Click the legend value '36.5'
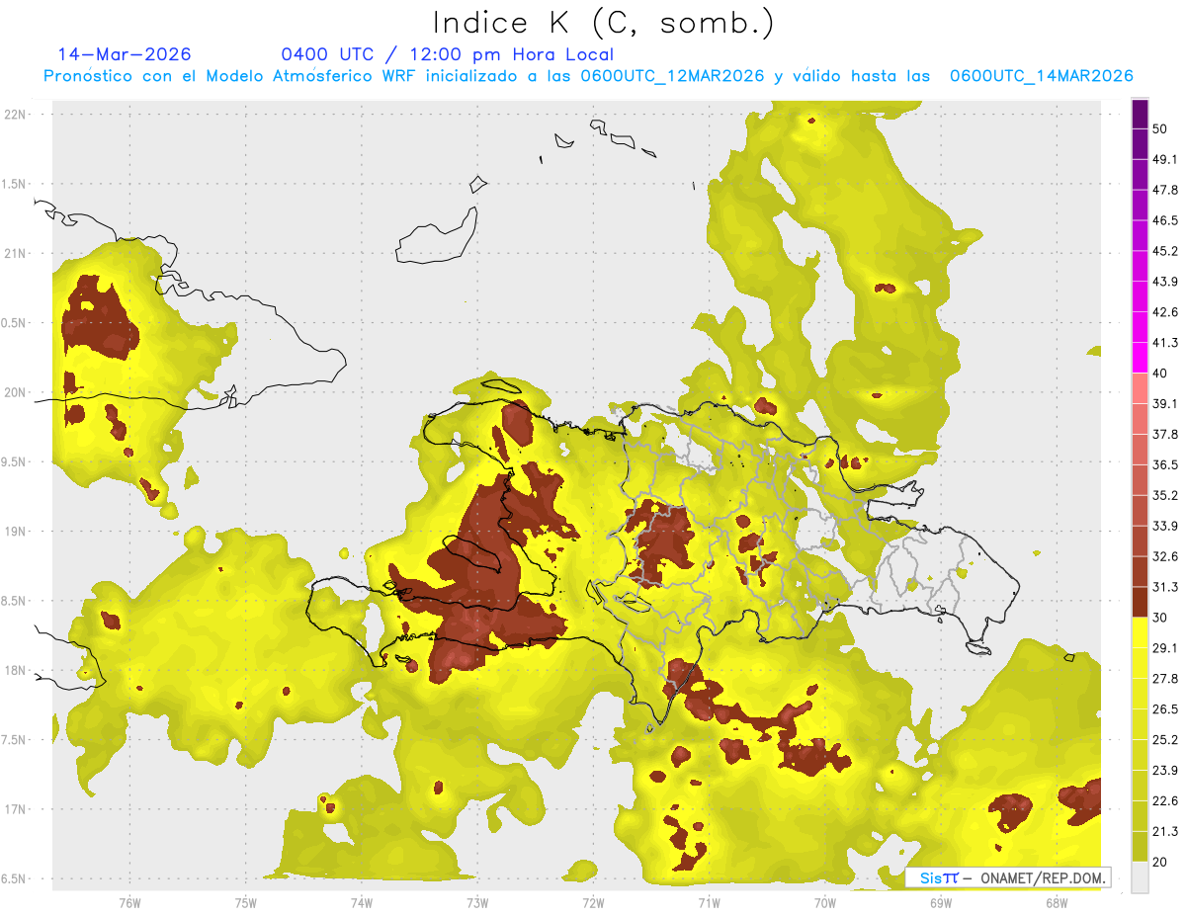 [x=1165, y=464]
